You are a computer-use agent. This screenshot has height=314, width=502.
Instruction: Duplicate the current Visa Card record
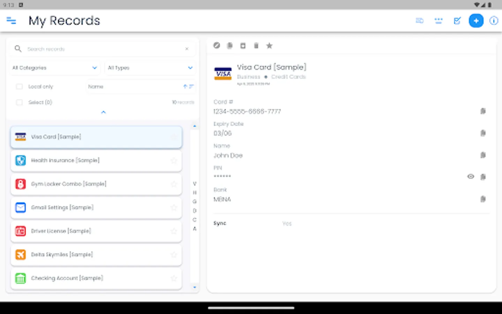[x=229, y=45]
